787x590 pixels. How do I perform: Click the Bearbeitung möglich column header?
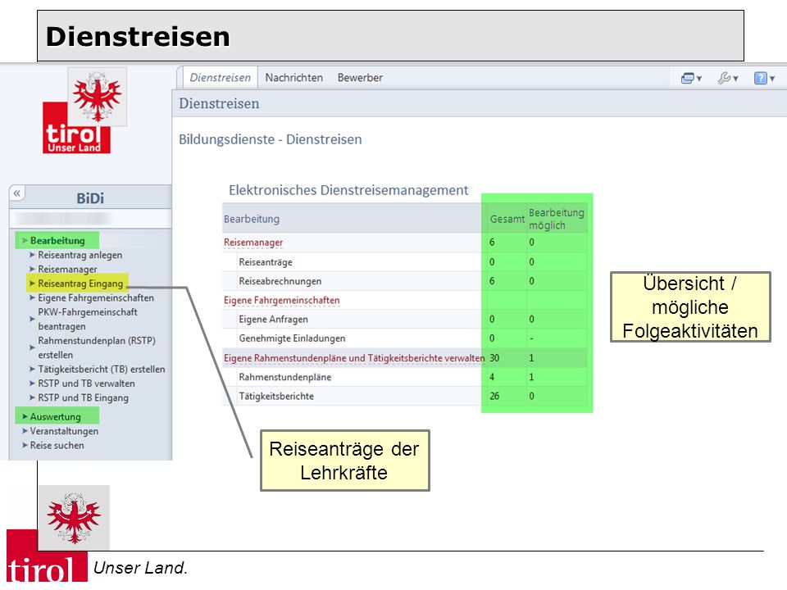pyautogui.click(x=557, y=219)
